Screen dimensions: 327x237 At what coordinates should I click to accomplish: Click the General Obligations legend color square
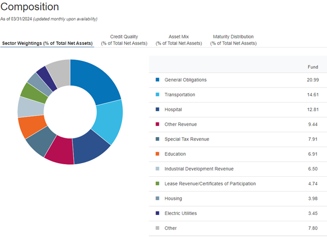(157, 80)
